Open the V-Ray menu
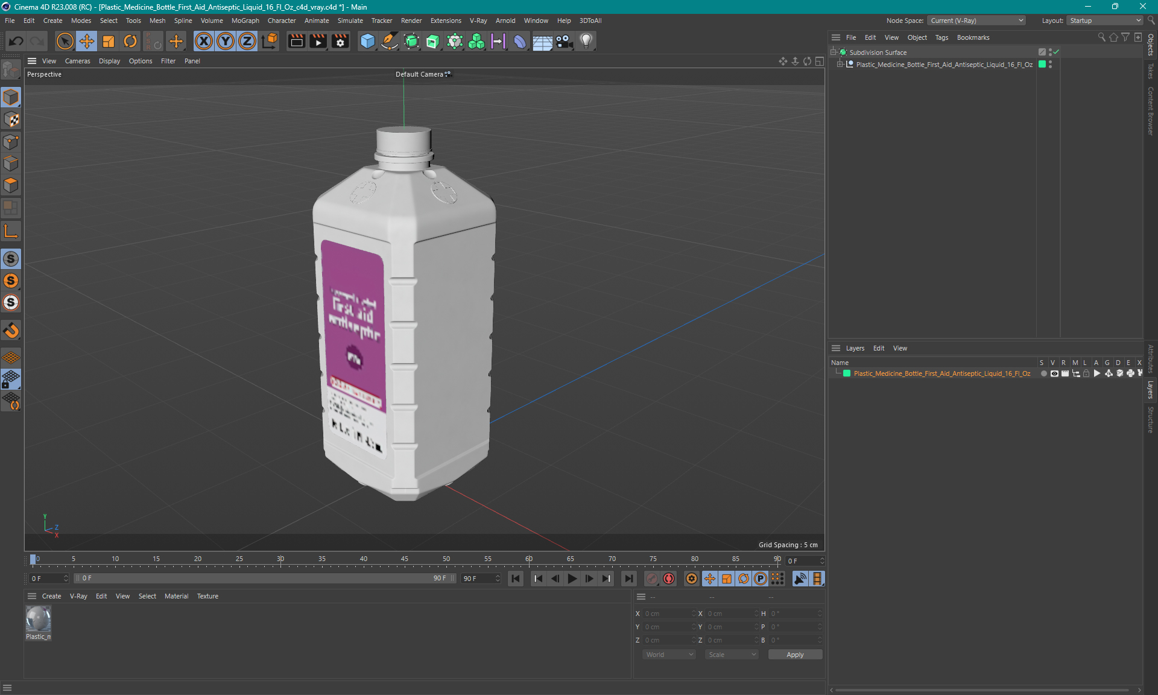Viewport: 1158px width, 695px height. (x=478, y=21)
